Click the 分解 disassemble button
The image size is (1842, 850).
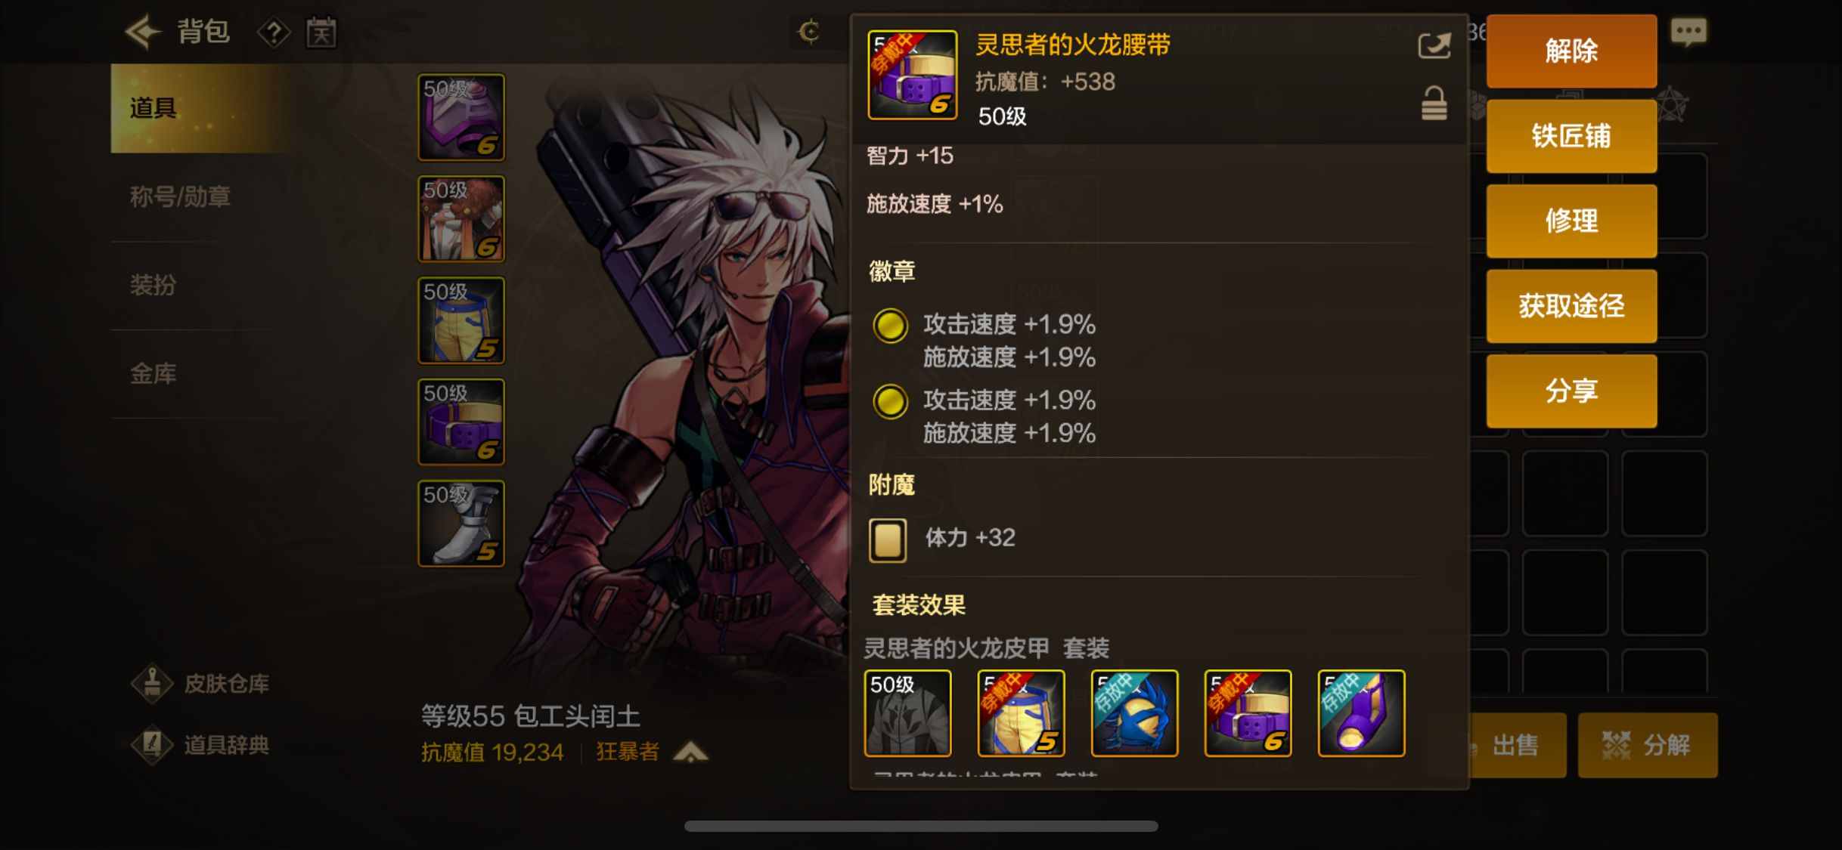(x=1648, y=745)
